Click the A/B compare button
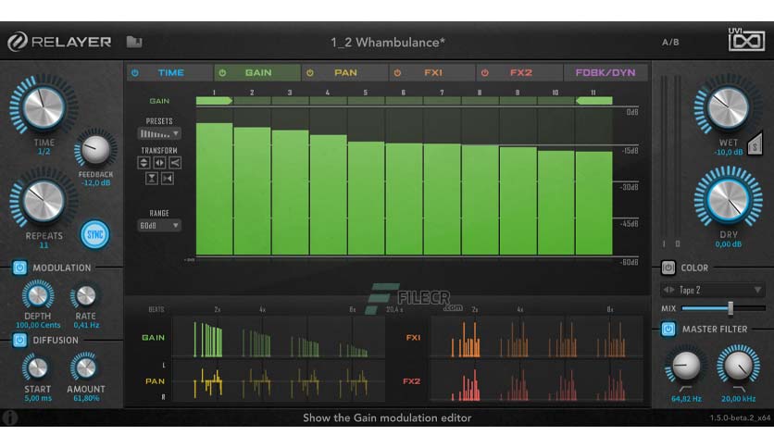Image resolution: width=774 pixels, height=448 pixels. pos(670,43)
